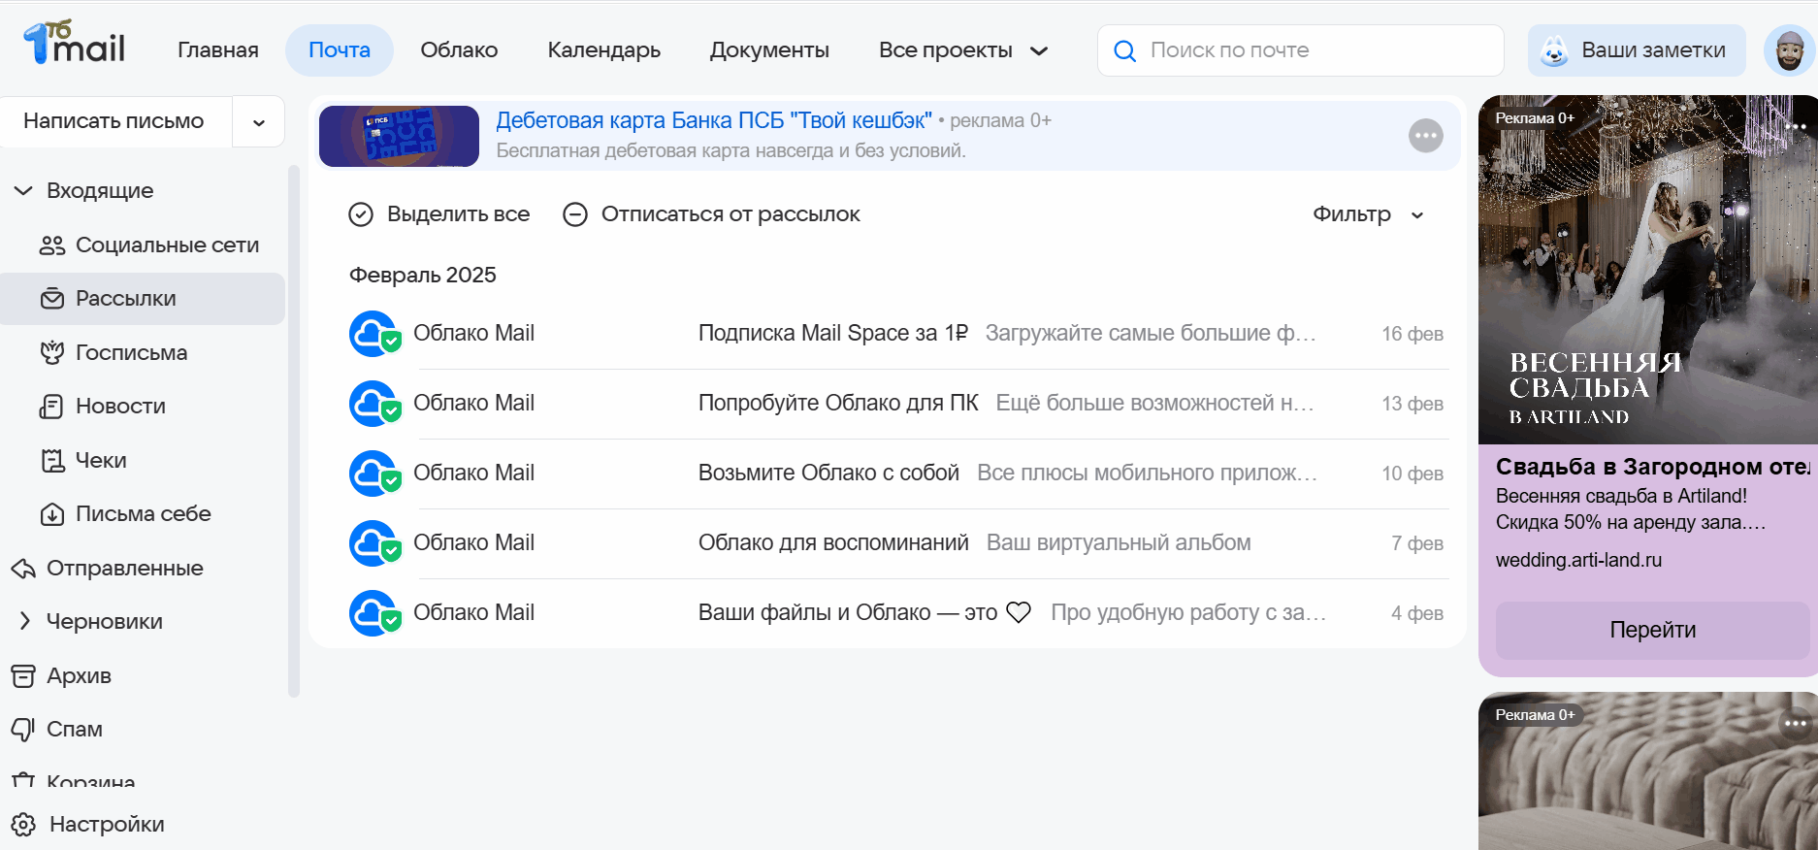
Task: Open the Настройки settings entry
Action: click(107, 825)
